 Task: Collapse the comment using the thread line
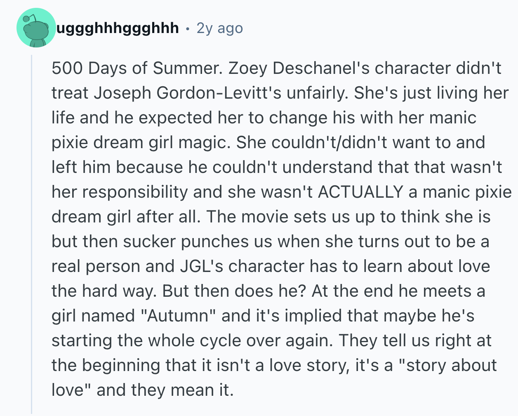coord(32,231)
